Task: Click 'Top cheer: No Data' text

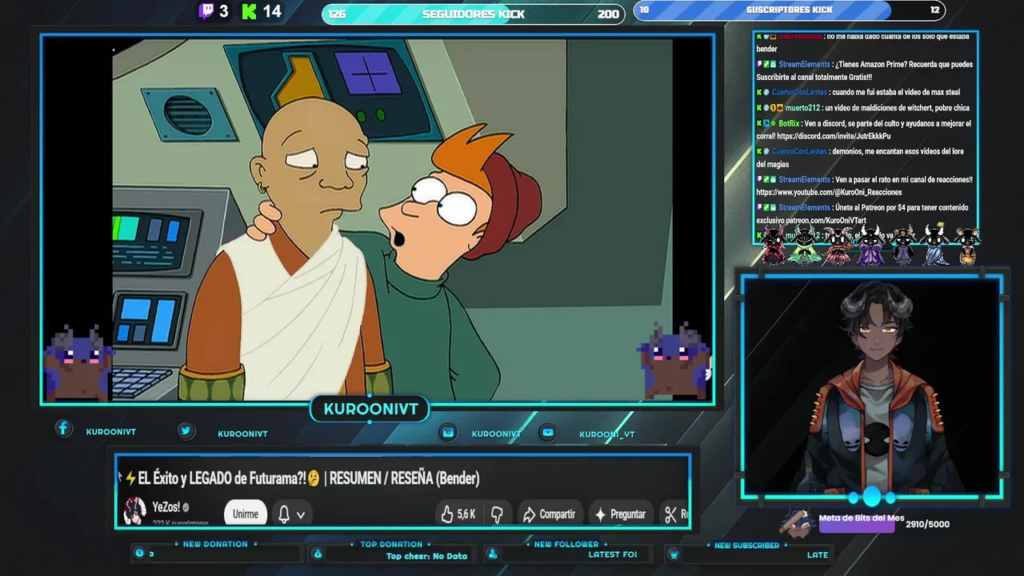Action: pos(426,556)
